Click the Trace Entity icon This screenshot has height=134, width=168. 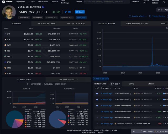click(x=150, y=16)
